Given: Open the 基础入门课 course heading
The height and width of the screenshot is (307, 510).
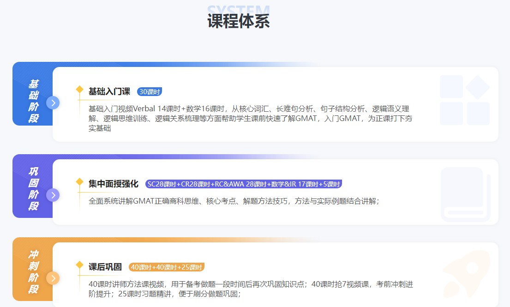Looking at the screenshot, I should coord(109,91).
